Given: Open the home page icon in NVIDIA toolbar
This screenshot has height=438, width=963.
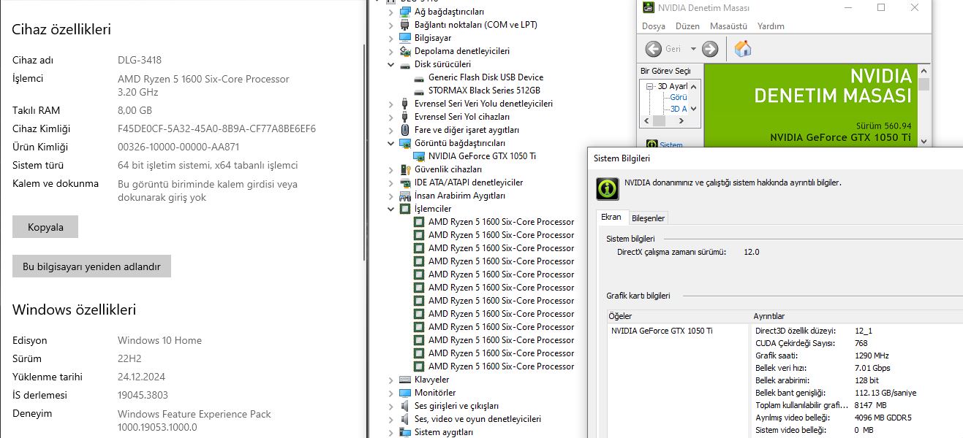Looking at the screenshot, I should pyautogui.click(x=743, y=49).
